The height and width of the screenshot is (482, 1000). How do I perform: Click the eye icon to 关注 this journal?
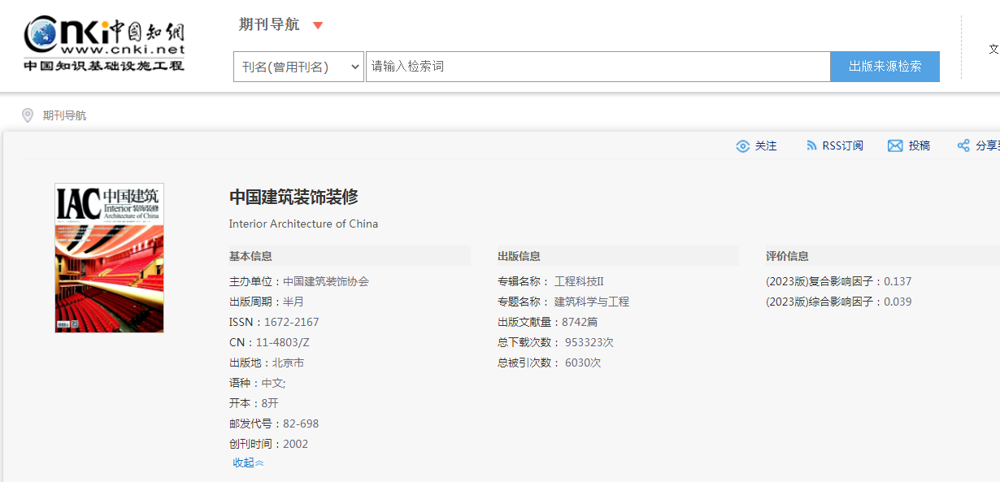tap(742, 146)
